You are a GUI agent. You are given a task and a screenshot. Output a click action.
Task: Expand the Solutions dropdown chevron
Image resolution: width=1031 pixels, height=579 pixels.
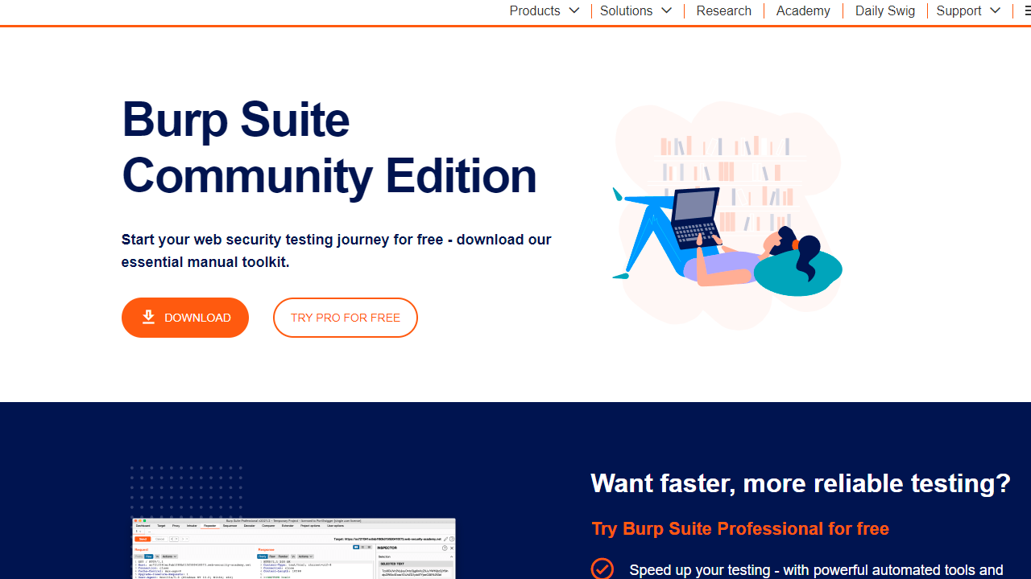click(x=667, y=10)
